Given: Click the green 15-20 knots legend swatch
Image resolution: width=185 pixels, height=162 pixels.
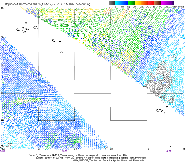Looking at the screenshot, I should (131, 3).
